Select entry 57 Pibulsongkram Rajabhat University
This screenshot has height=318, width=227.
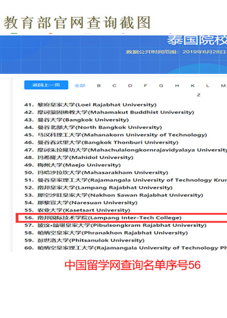click(115, 225)
